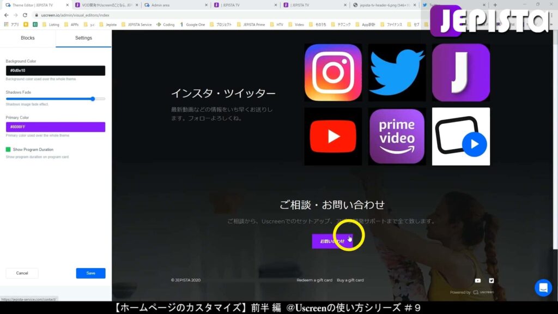Open the Uscreen play logo tile

point(461,136)
